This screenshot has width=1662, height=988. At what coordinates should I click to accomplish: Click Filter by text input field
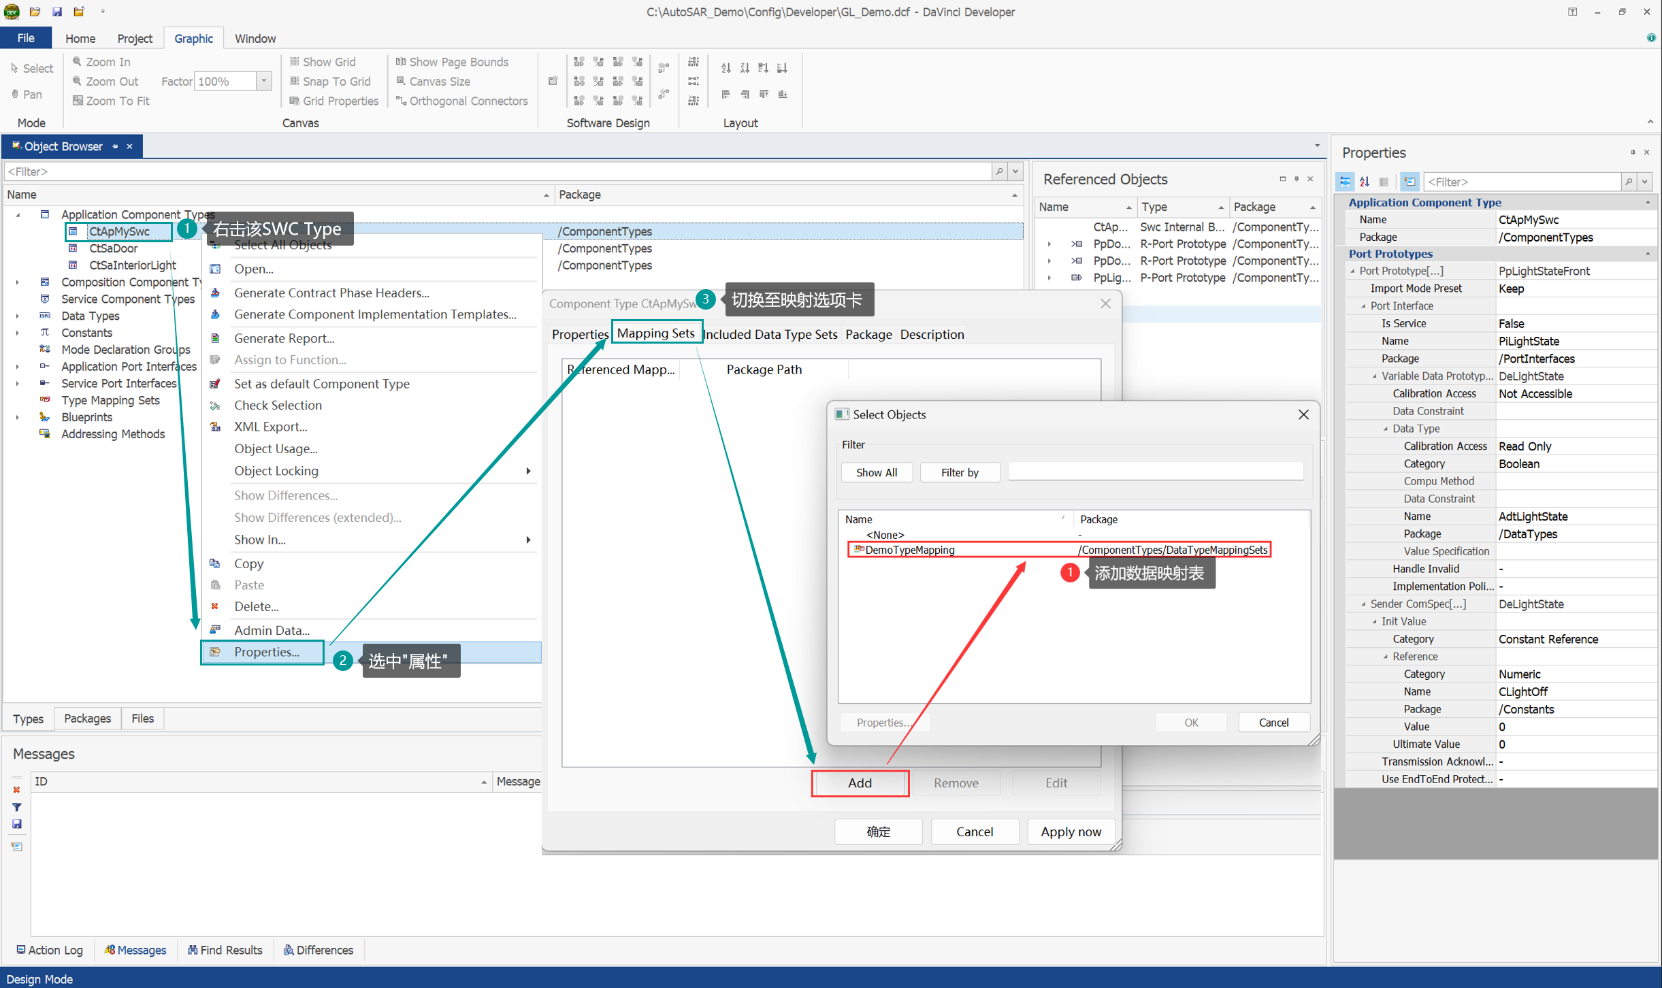click(1155, 472)
